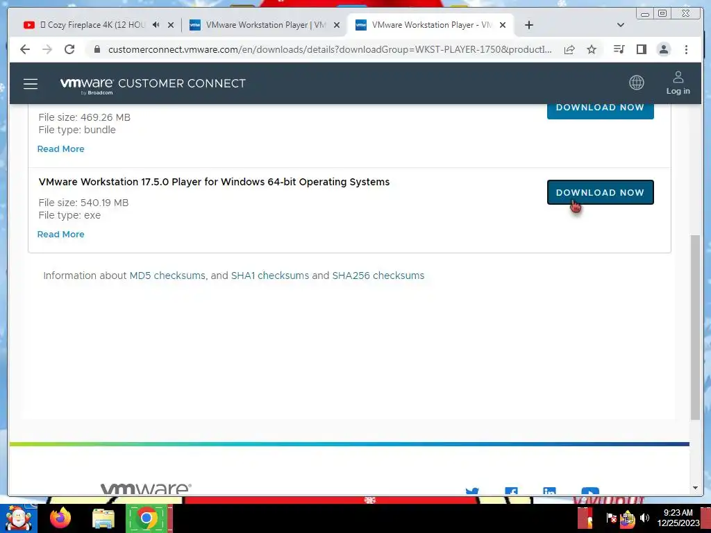
Task: Mute the Cozy Fireplace tab audio
Action: click(x=156, y=25)
